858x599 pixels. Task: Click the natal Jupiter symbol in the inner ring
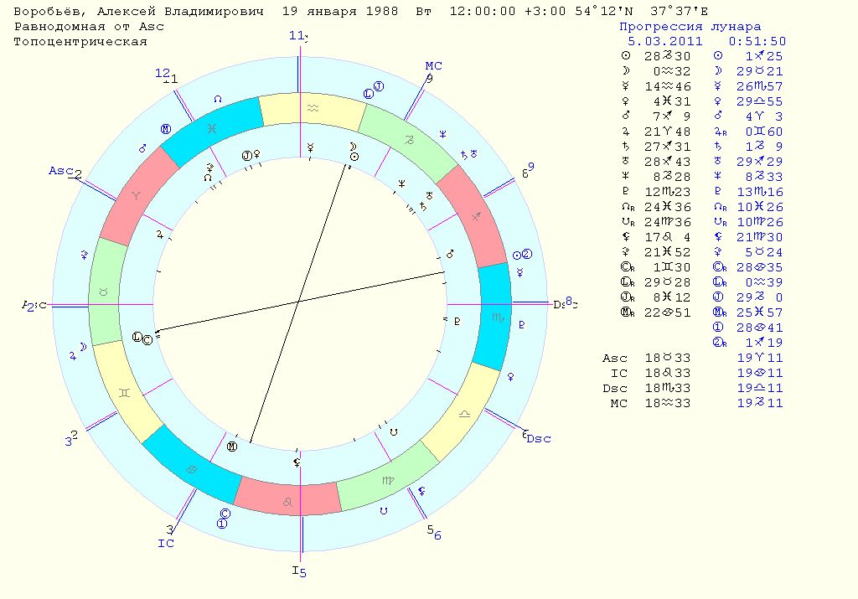pos(160,234)
